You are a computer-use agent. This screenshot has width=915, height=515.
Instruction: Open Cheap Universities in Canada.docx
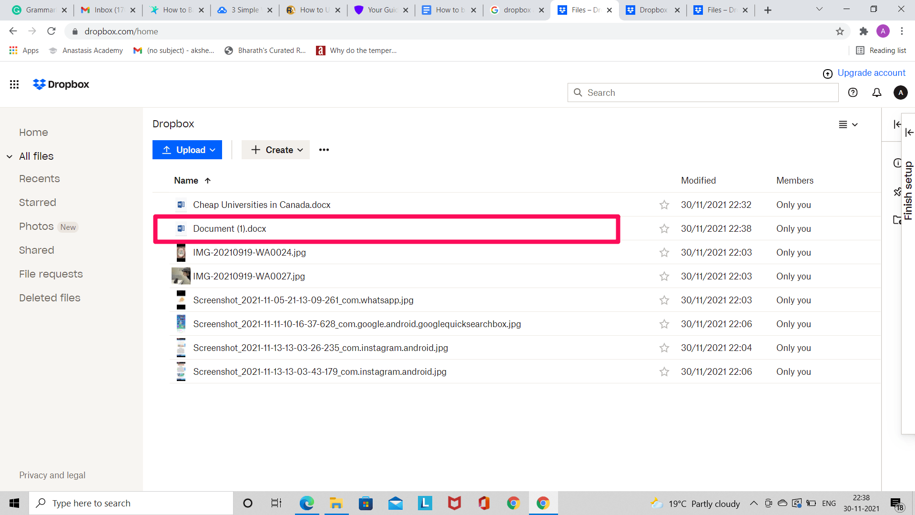coord(262,205)
